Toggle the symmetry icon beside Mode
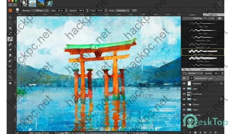235x134 pixels. tap(134, 10)
